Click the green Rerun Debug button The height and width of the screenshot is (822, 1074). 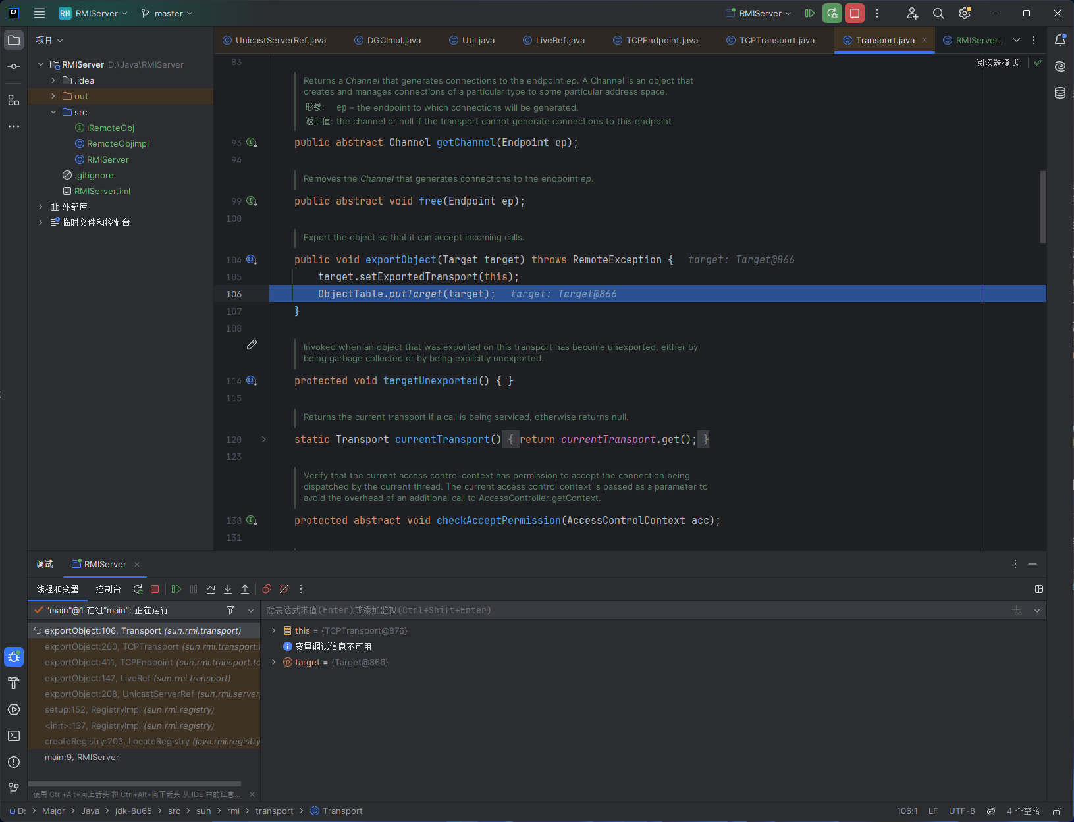832,13
